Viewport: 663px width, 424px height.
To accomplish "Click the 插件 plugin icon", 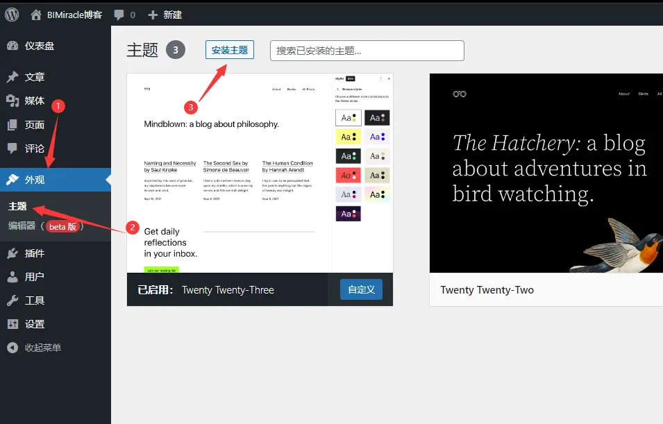I will (12, 253).
